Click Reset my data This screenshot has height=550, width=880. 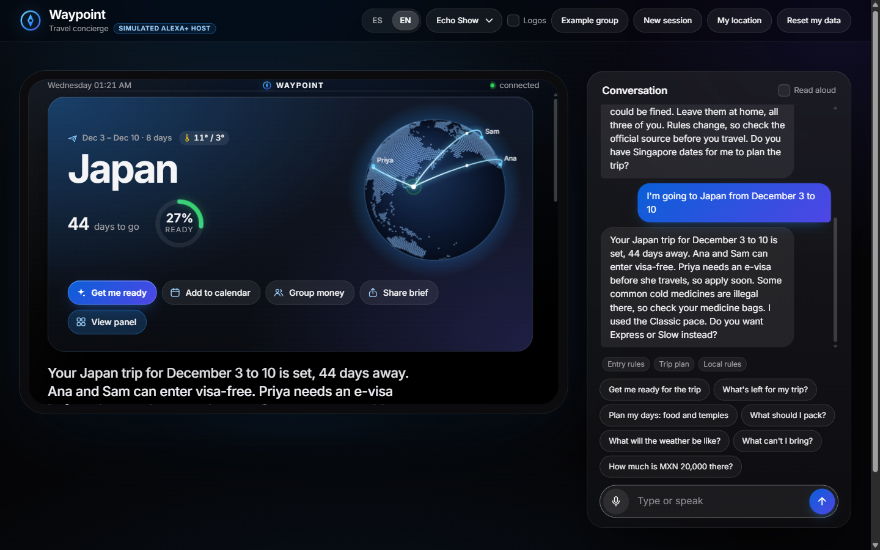pos(813,20)
